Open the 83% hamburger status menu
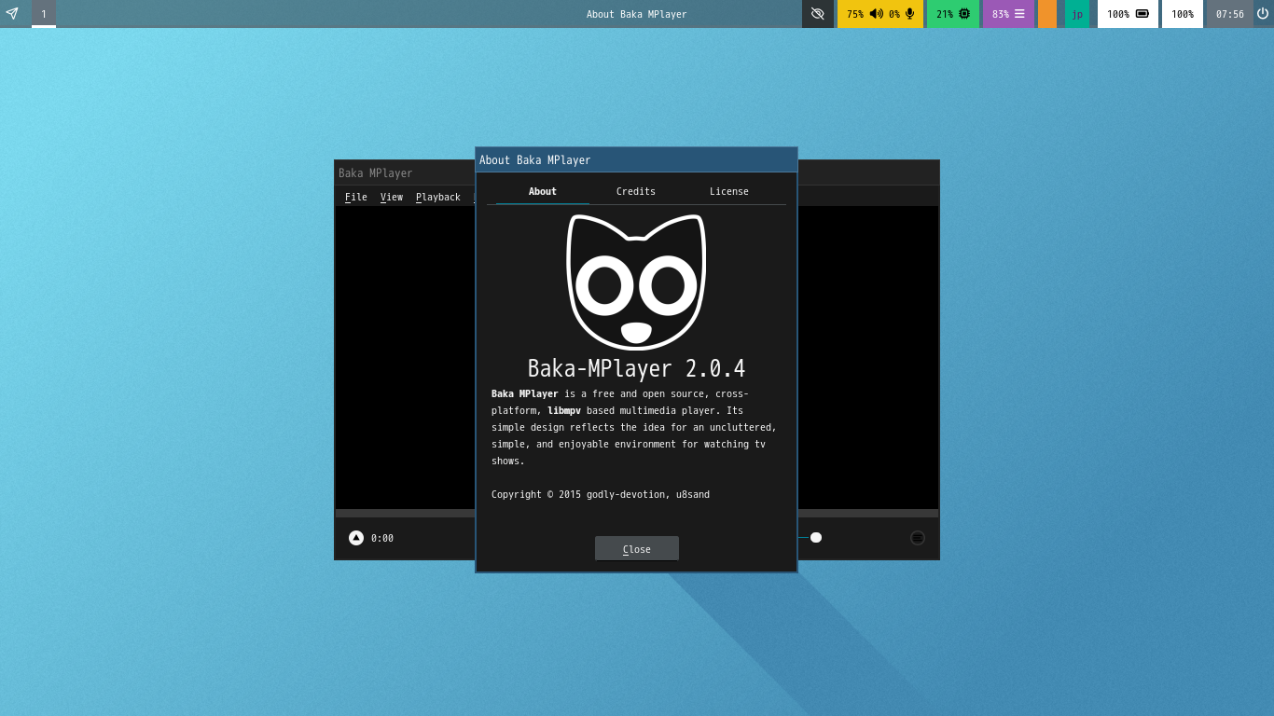 [1019, 14]
